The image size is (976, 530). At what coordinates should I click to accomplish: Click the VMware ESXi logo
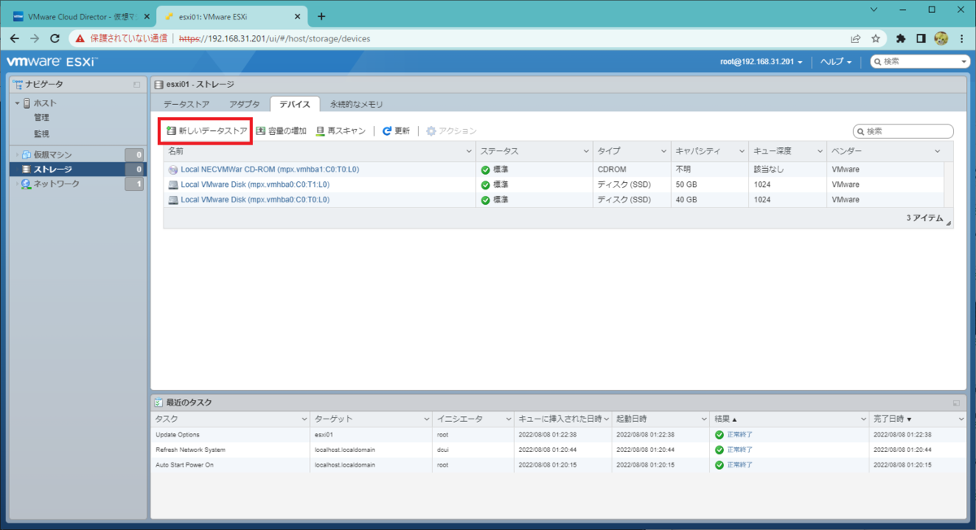pyautogui.click(x=52, y=62)
